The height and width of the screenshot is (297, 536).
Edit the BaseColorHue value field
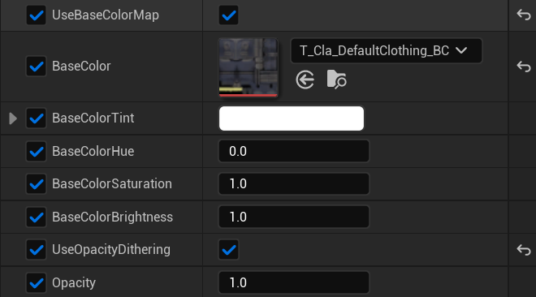294,151
